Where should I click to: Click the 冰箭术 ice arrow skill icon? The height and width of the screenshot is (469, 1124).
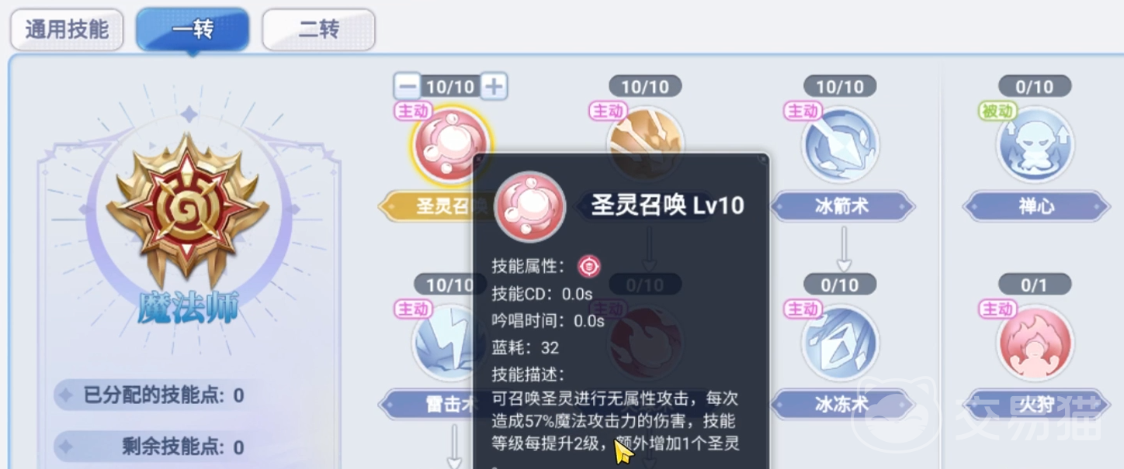[840, 144]
